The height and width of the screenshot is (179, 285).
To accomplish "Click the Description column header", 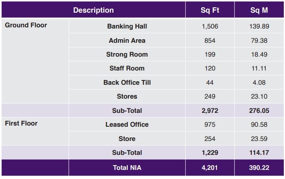I will pyautogui.click(x=93, y=10).
